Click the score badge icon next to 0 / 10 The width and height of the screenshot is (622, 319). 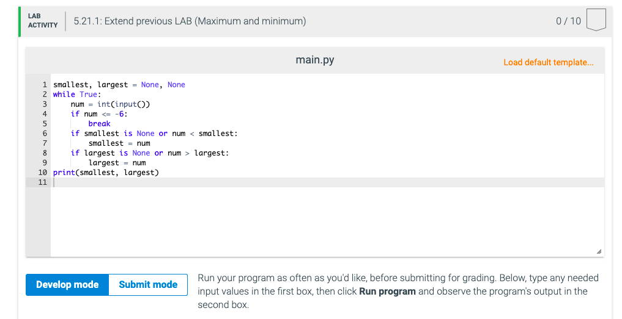596,20
